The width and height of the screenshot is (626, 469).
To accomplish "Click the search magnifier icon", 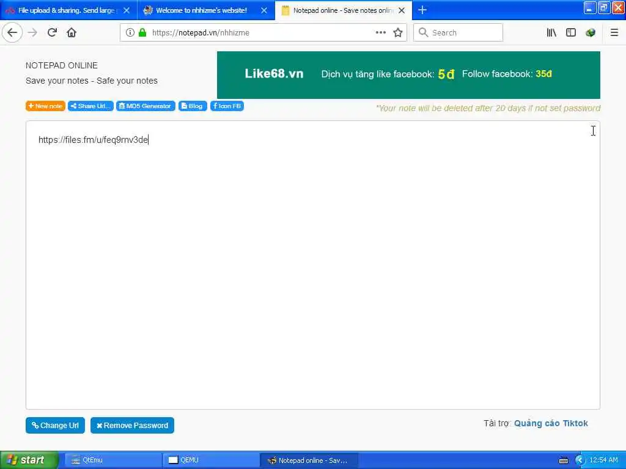I will [423, 32].
